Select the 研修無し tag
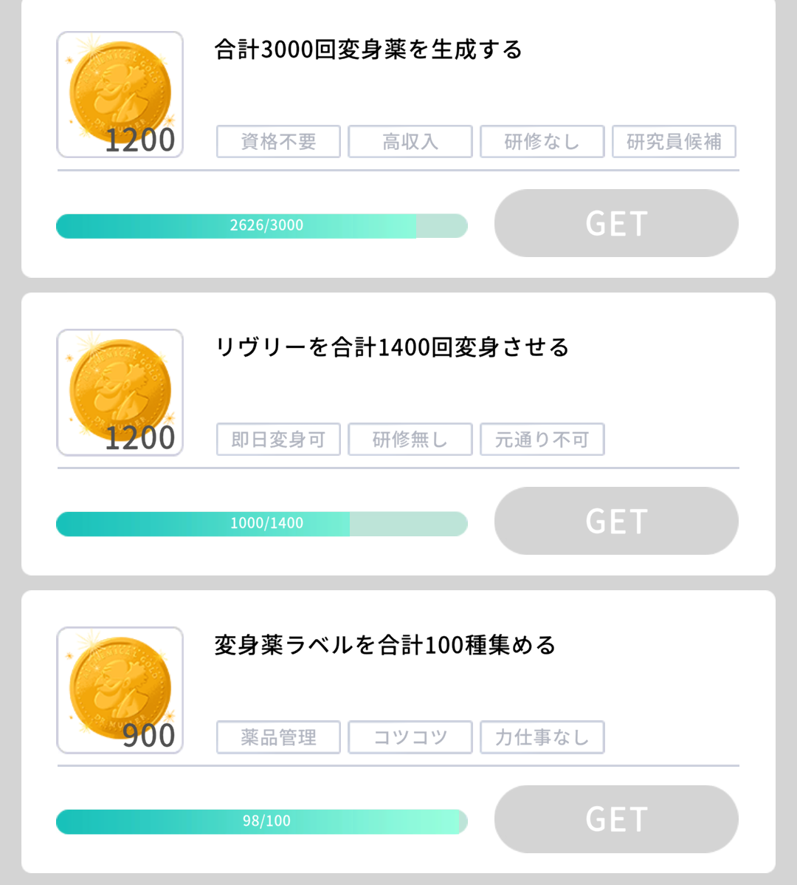 (410, 439)
